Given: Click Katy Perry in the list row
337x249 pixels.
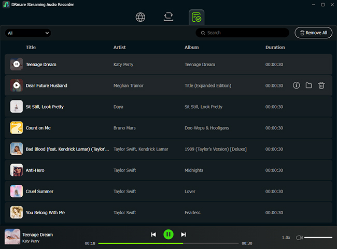Looking at the screenshot, I should tap(123, 64).
